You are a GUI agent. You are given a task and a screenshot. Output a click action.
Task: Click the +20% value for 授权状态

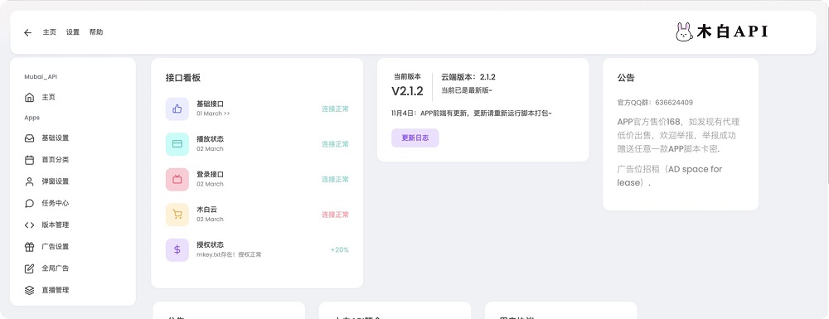(339, 249)
